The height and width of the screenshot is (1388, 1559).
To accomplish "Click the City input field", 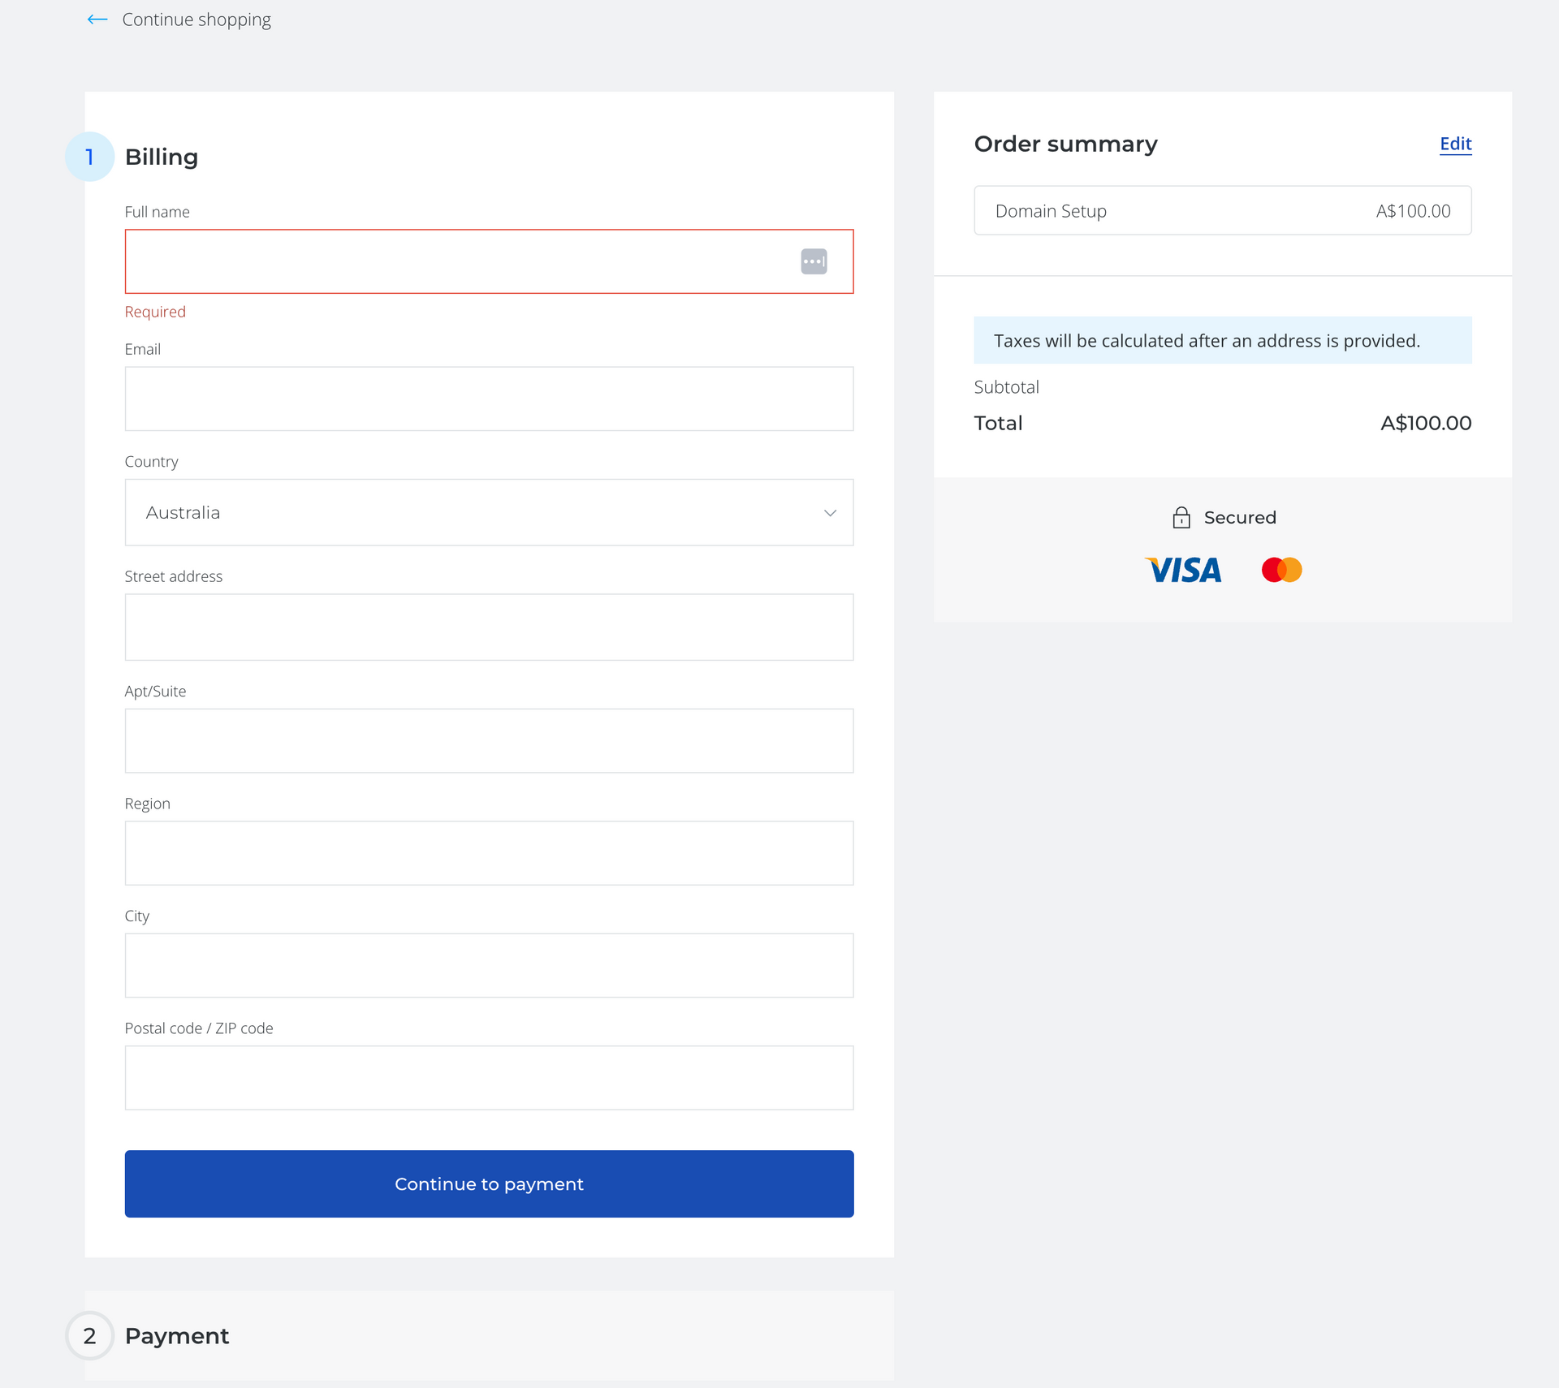I will coord(489,965).
